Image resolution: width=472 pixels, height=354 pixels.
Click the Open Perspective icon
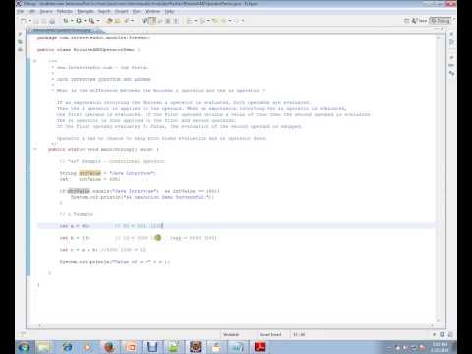tap(406, 21)
